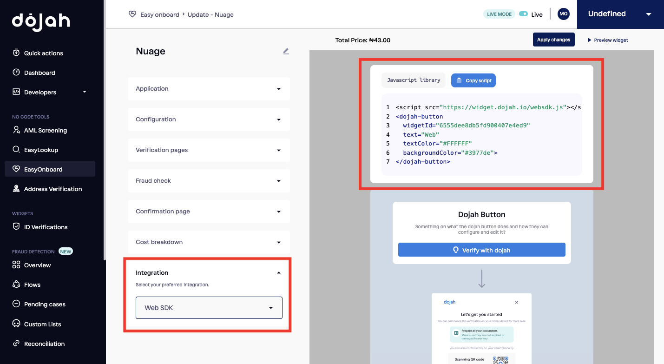Open the Undefined account dropdown
The image size is (664, 364).
620,14
